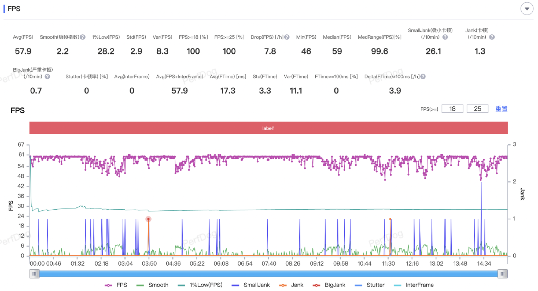Collapse the FPS panel with the arrow button
The width and height of the screenshot is (538, 291).
click(x=527, y=9)
